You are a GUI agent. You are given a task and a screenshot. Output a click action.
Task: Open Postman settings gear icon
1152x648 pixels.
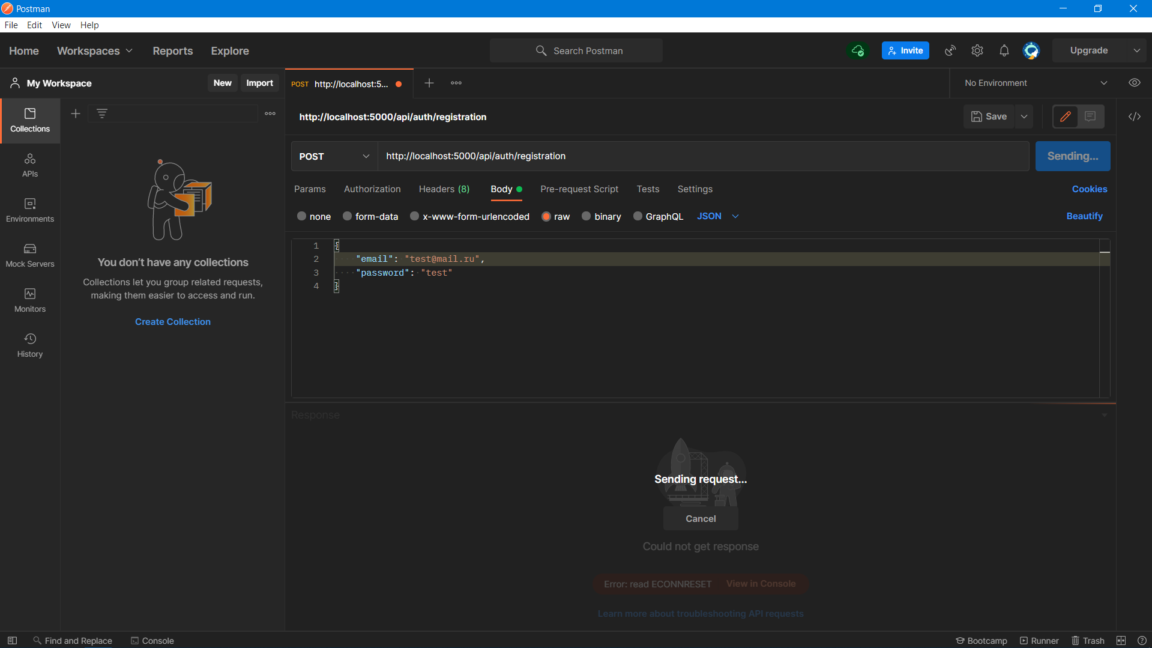click(977, 50)
